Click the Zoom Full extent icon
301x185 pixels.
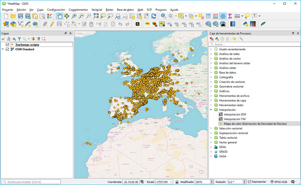[x=96, y=16]
